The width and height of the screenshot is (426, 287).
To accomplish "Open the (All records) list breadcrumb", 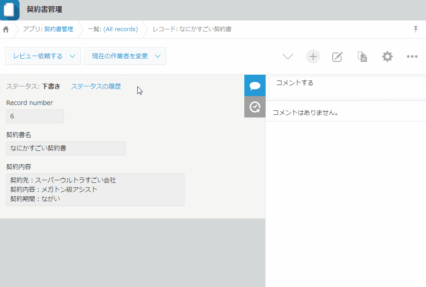I will coord(121,29).
